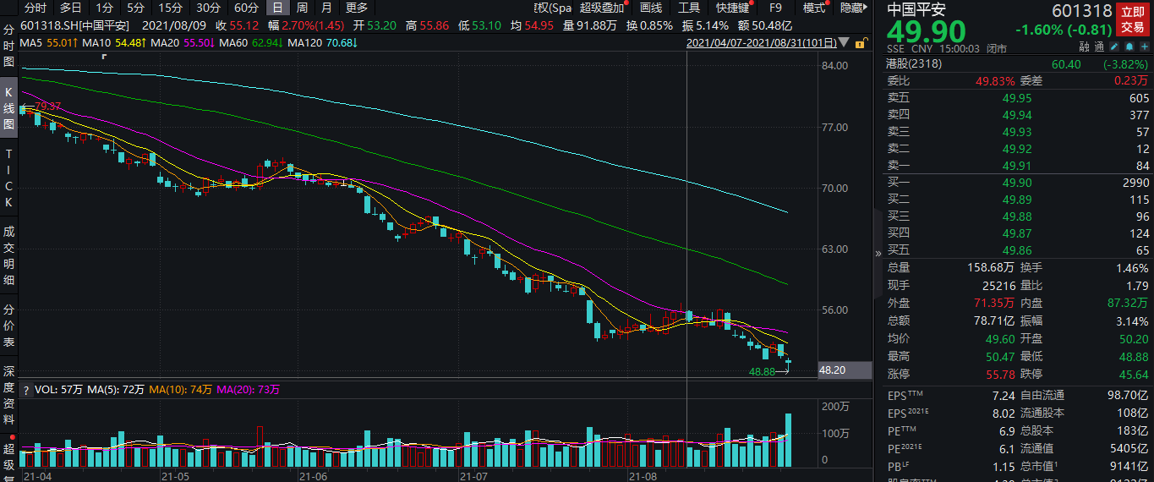Open the K线图 side tab
This screenshot has width=1154, height=482.
coord(8,107)
